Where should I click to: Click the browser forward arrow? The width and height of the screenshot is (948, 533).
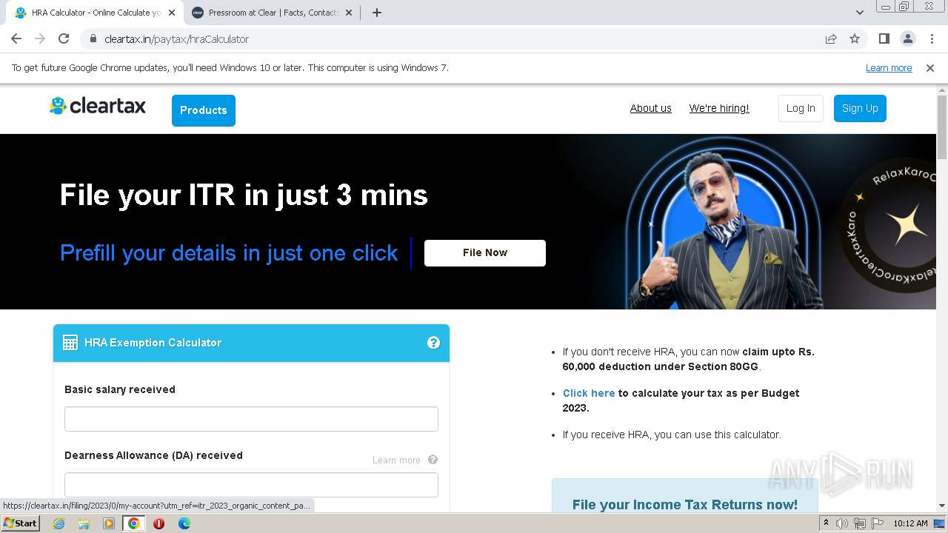click(40, 38)
